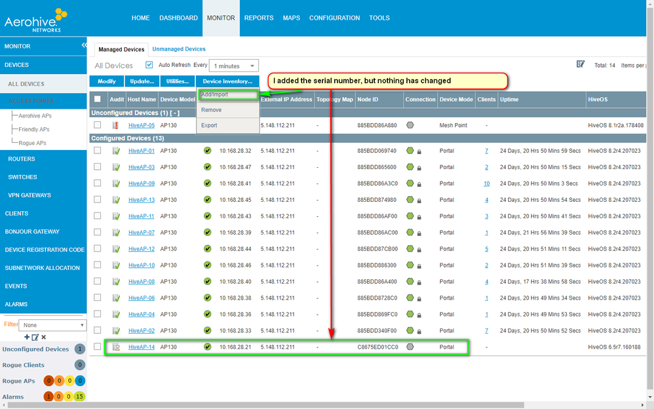Click the audit icon for HiveAP-06
The height and width of the screenshot is (409, 654).
click(x=116, y=298)
